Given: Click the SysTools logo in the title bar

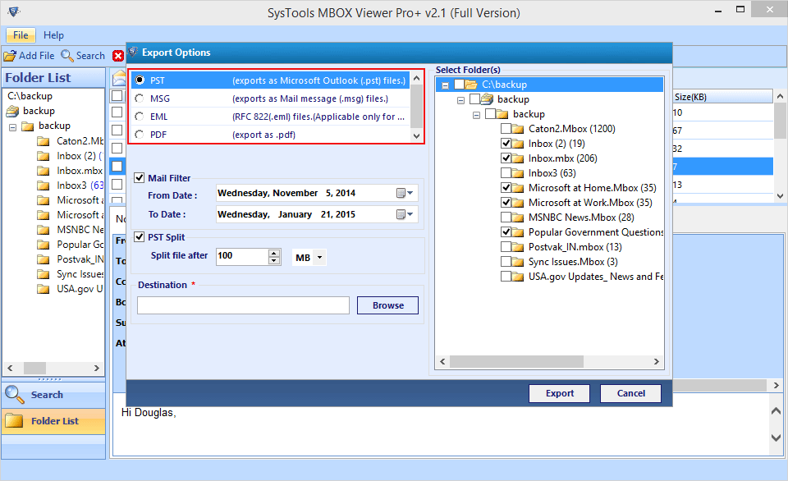Looking at the screenshot, I should pos(14,11).
